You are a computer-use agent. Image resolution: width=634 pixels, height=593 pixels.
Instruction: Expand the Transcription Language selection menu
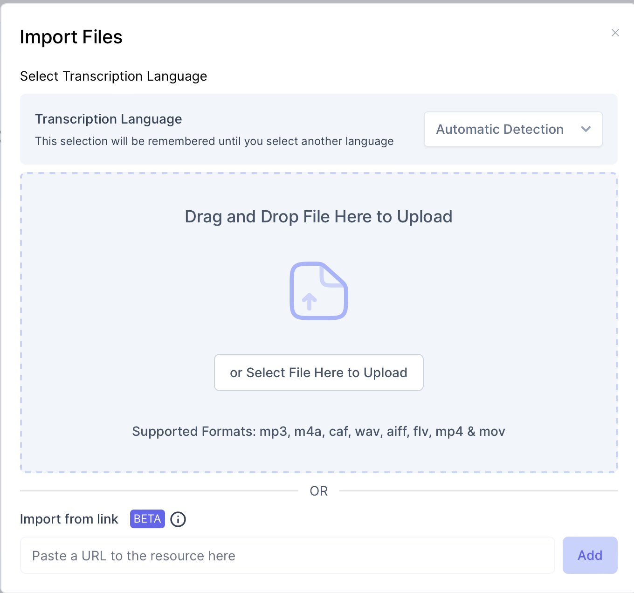(x=513, y=129)
